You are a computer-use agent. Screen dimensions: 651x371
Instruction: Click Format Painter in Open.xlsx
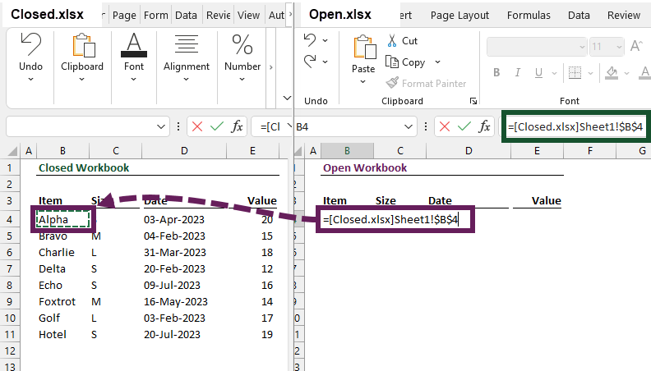(426, 84)
